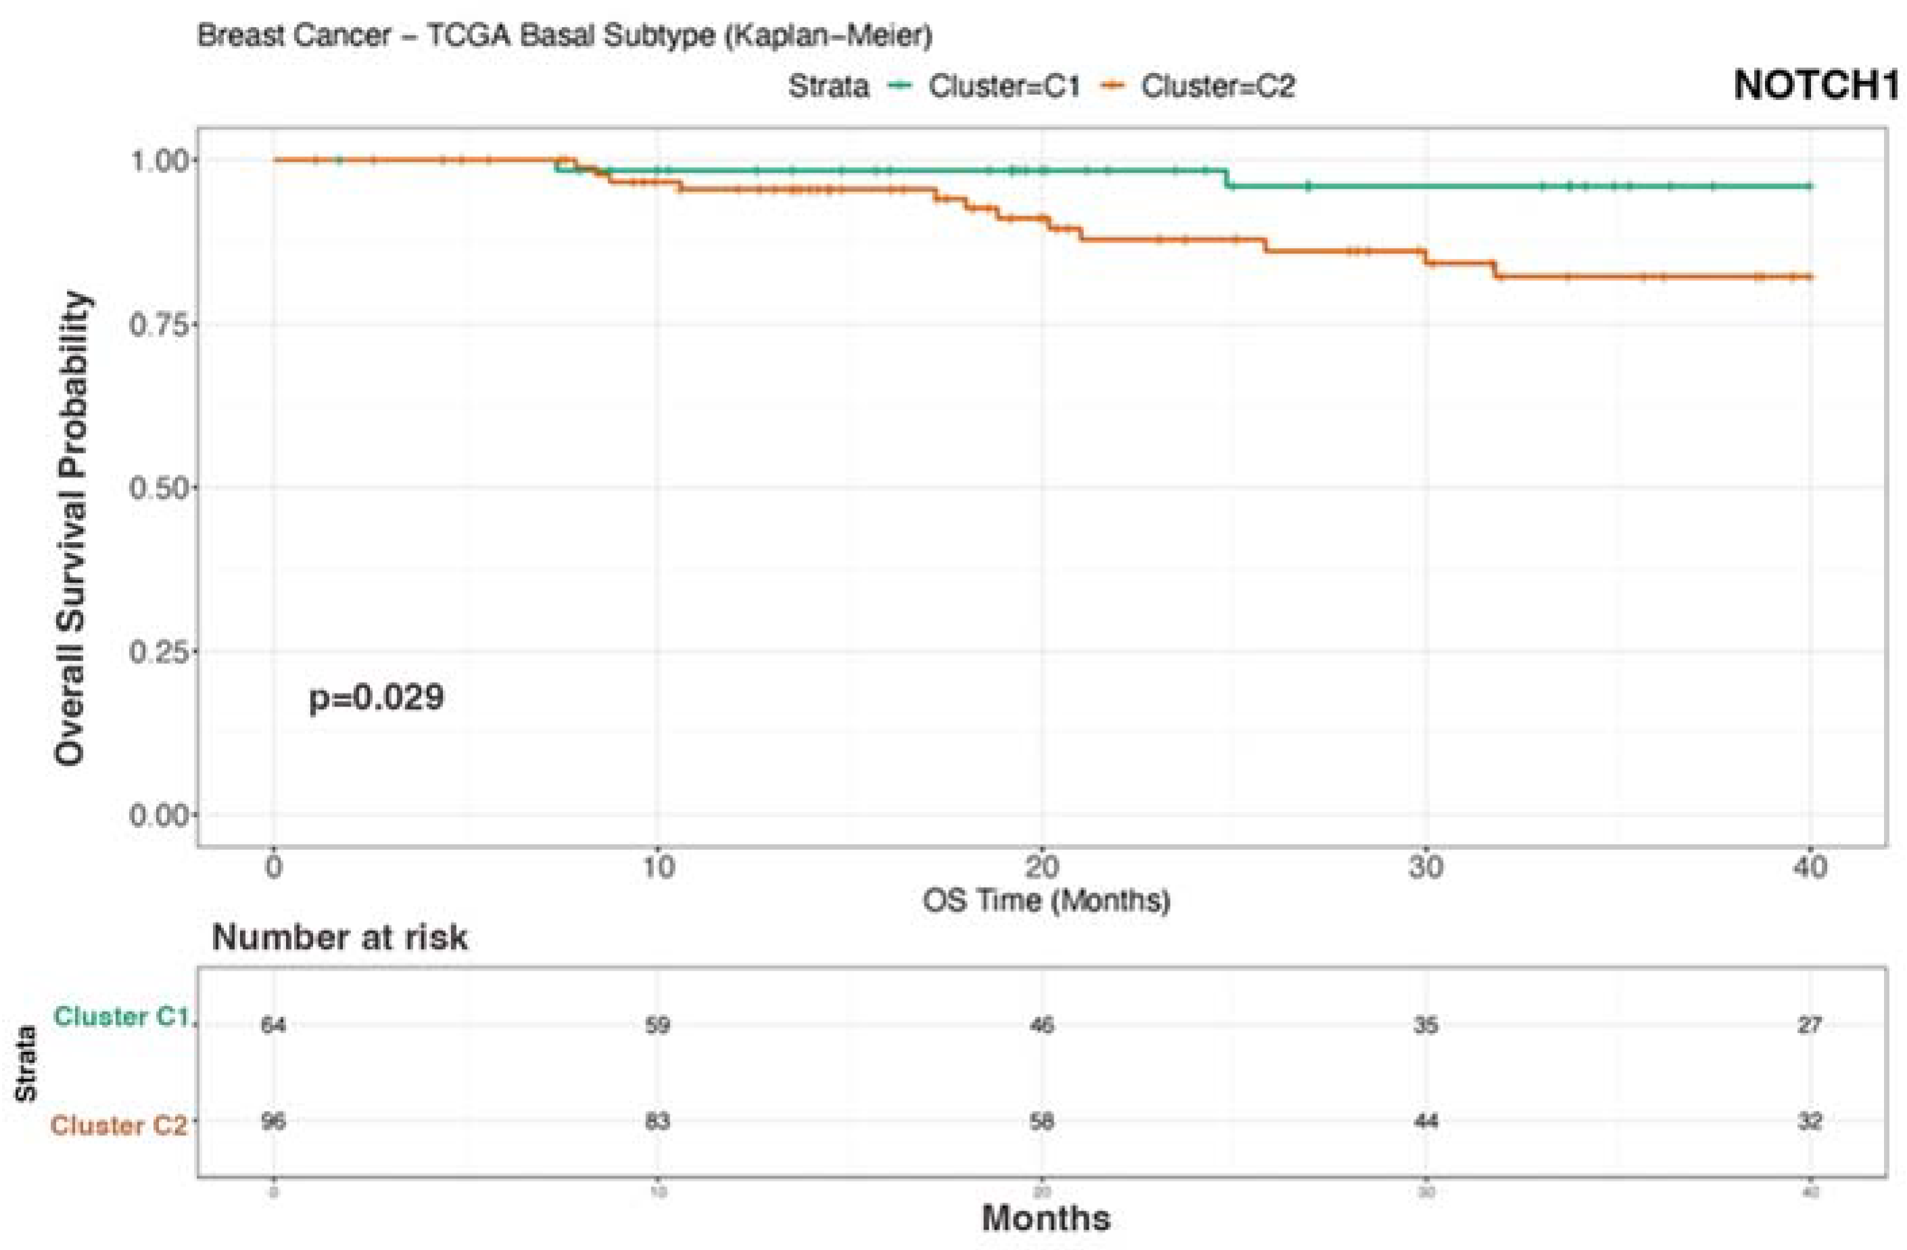The image size is (1907, 1250).
Task: Click the 0.75 y-axis tick label
Action: click(x=162, y=325)
